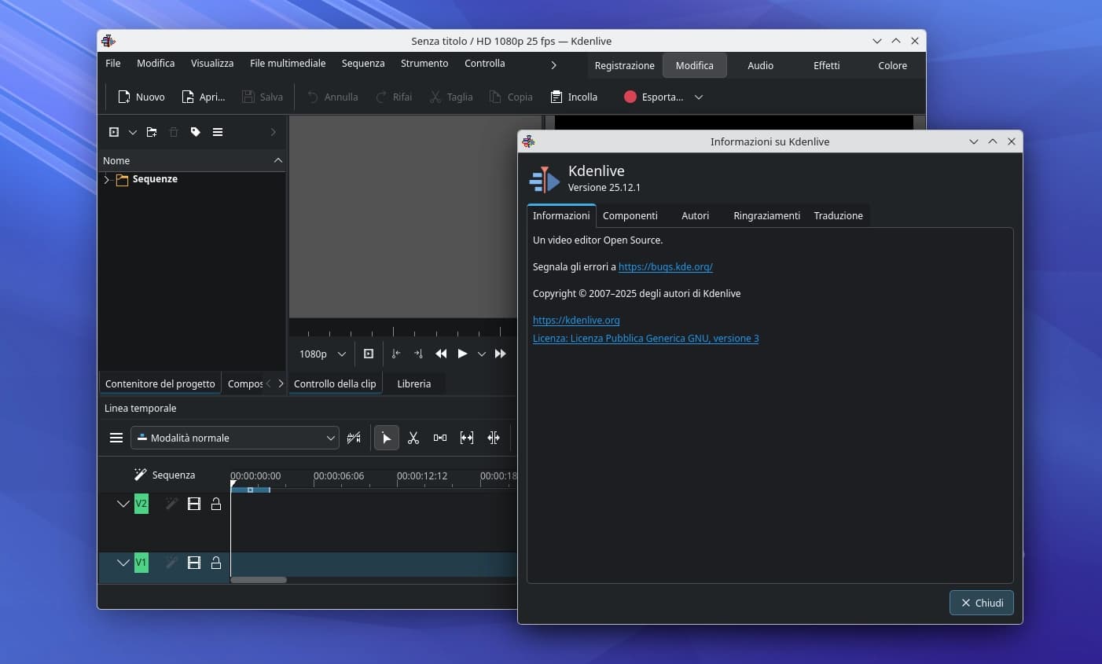1102x664 pixels.
Task: Click the timeline hamburger menu icon
Action: point(116,438)
